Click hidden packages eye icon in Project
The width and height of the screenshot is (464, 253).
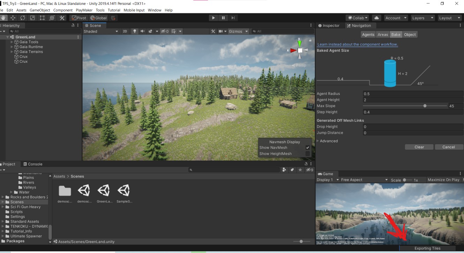[309, 170]
